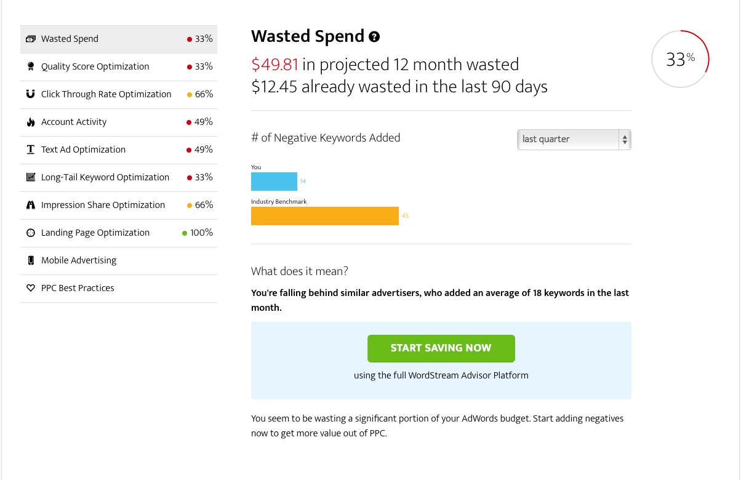This screenshot has width=741, height=480.
Task: Click the Long-Tail Keyword grid icon
Action: 31,177
